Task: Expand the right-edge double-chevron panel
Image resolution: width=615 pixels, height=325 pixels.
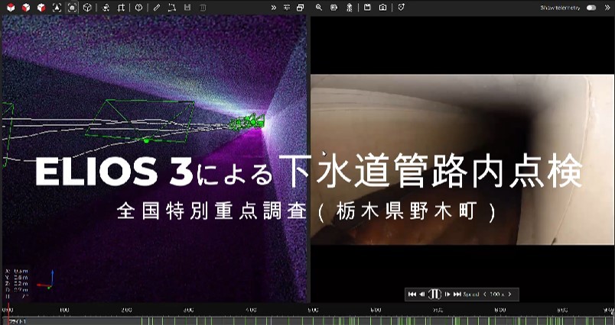Action: [x=607, y=8]
